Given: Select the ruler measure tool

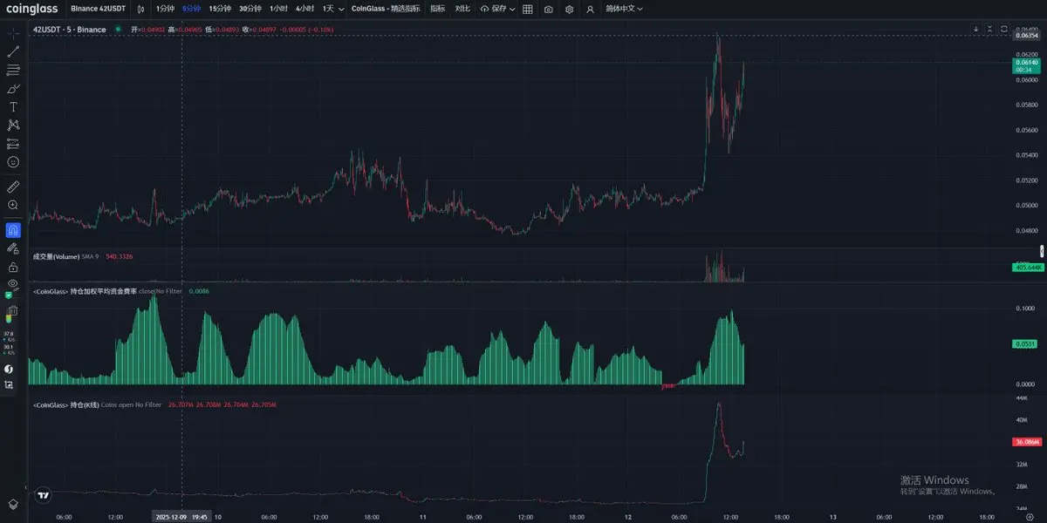Looking at the screenshot, I should click(x=13, y=187).
